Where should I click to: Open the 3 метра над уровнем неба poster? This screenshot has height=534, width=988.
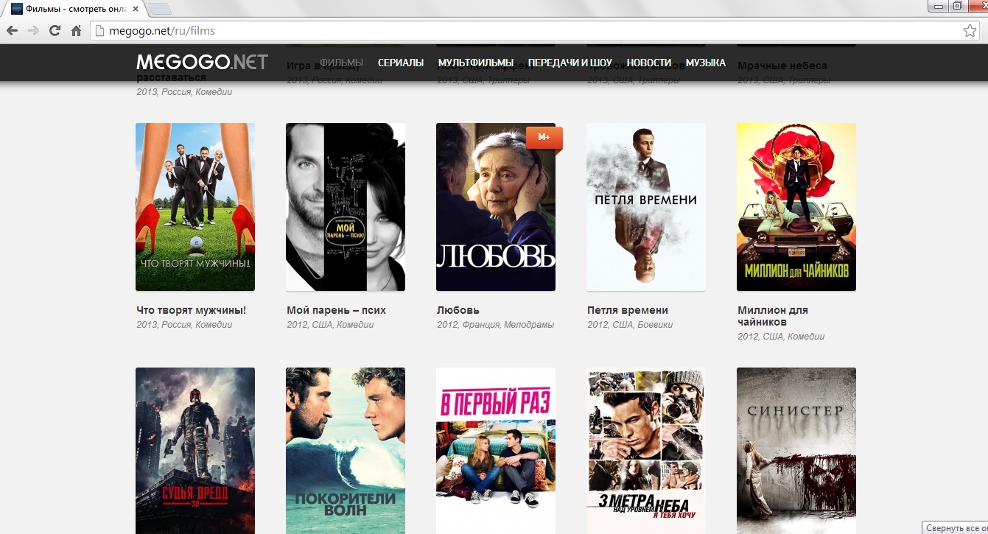[646, 451]
